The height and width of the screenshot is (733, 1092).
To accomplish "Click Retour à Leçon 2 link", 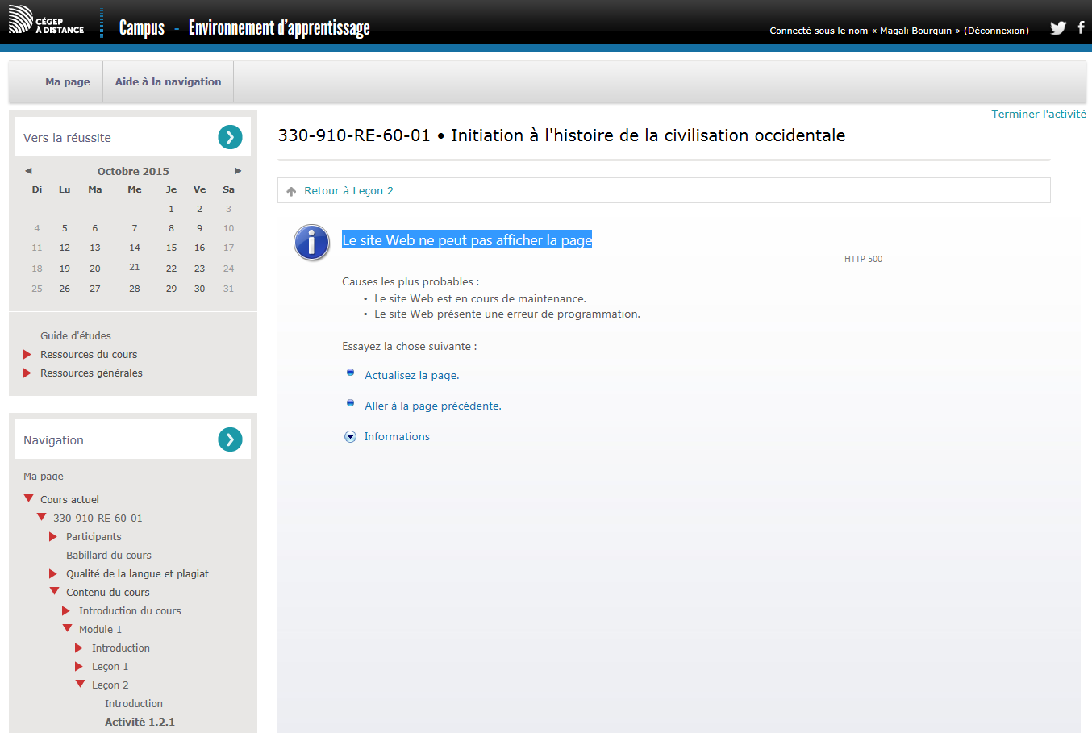I will [x=348, y=191].
